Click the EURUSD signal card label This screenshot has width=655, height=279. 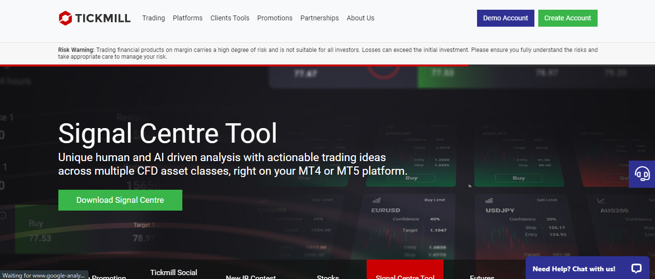[386, 211]
